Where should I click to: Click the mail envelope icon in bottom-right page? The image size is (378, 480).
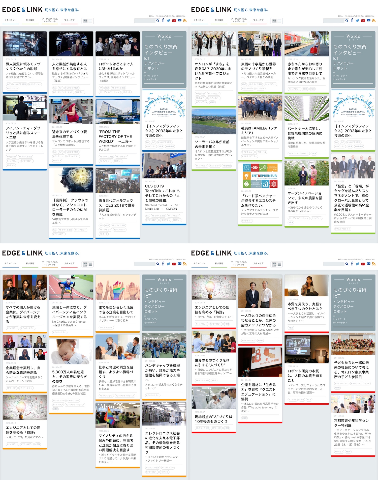(x=368, y=264)
